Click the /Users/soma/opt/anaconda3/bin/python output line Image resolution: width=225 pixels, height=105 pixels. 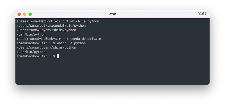[51, 26]
